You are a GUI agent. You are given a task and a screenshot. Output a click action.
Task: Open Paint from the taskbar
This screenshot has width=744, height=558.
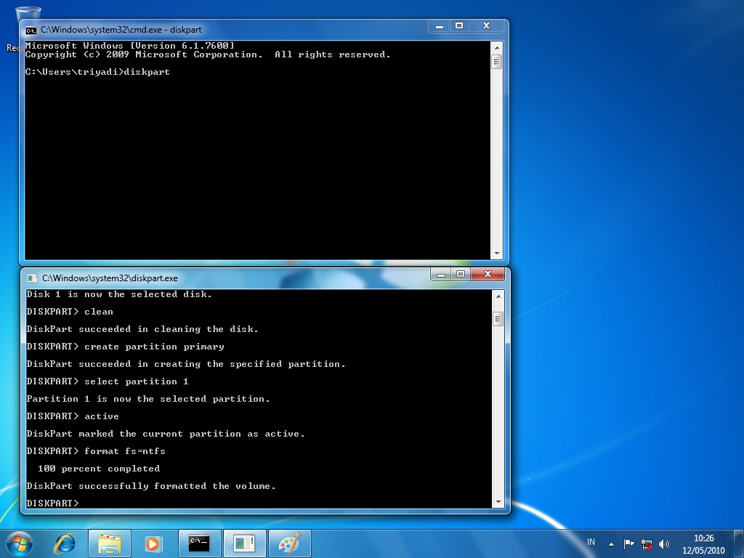pyautogui.click(x=289, y=543)
